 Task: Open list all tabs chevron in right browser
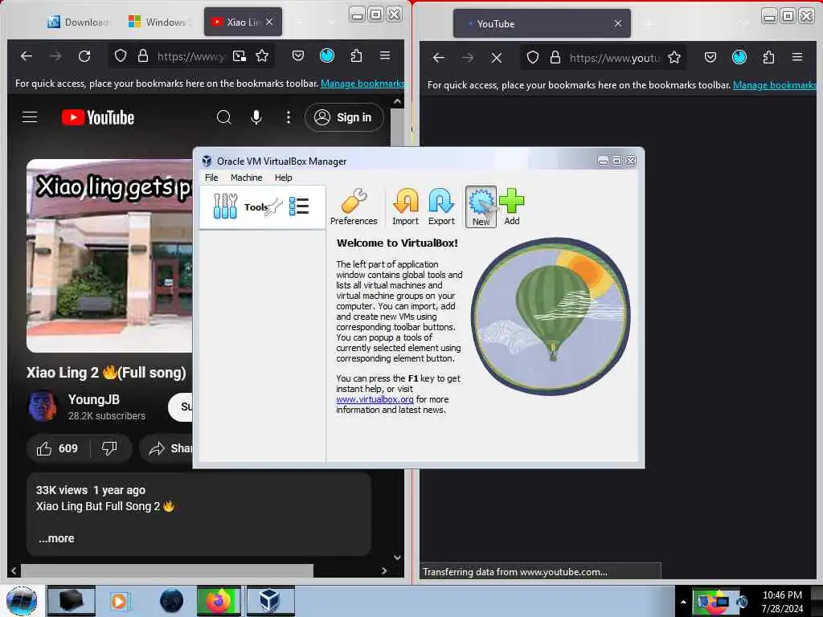pos(744,23)
